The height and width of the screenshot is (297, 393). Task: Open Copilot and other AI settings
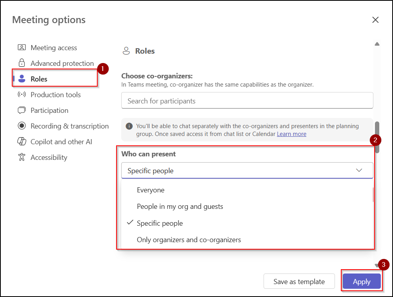(61, 142)
